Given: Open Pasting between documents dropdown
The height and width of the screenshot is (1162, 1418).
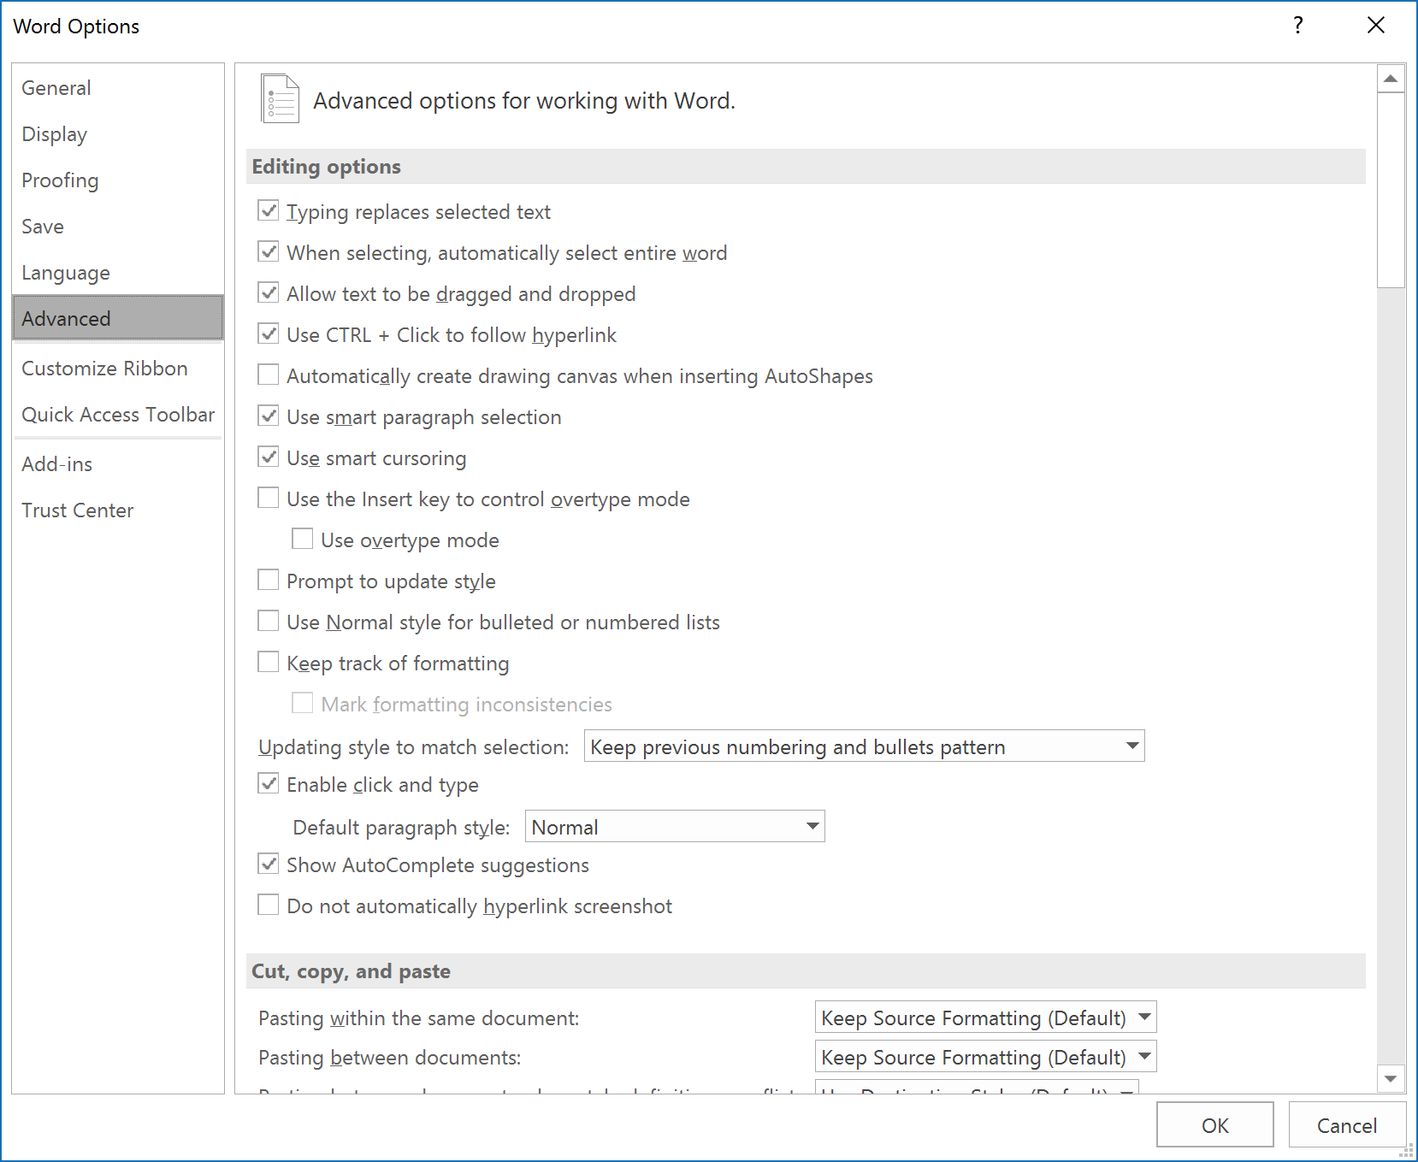Looking at the screenshot, I should [985, 1057].
